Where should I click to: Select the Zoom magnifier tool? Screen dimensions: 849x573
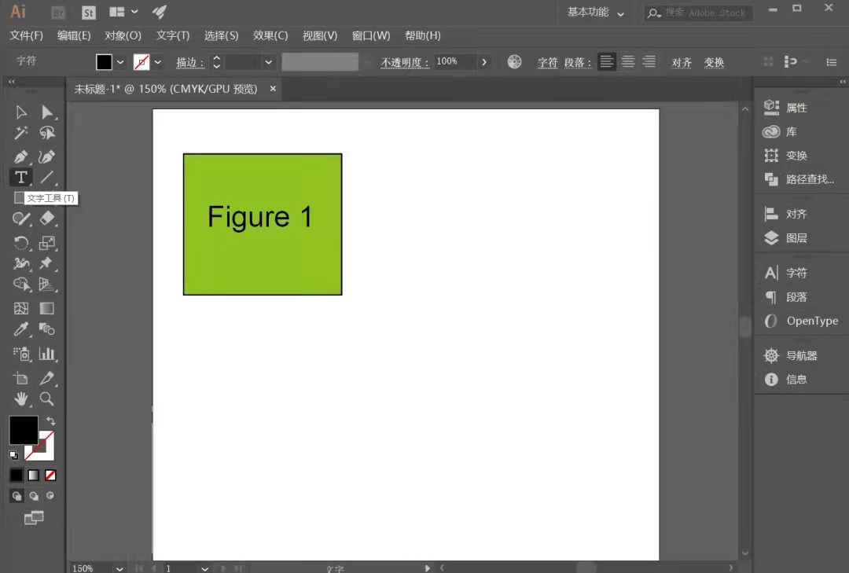(46, 399)
